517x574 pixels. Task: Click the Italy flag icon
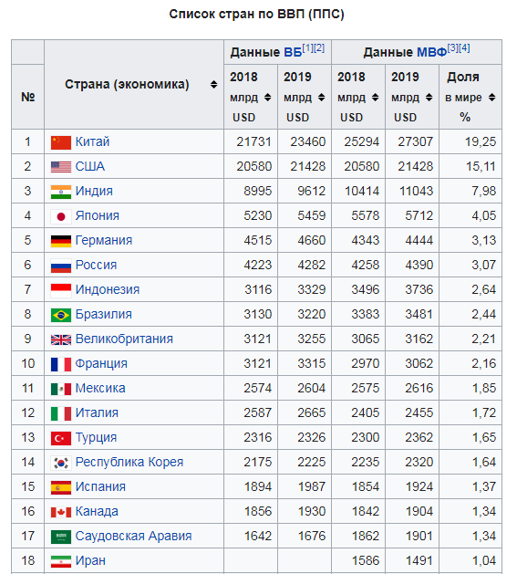(x=61, y=413)
